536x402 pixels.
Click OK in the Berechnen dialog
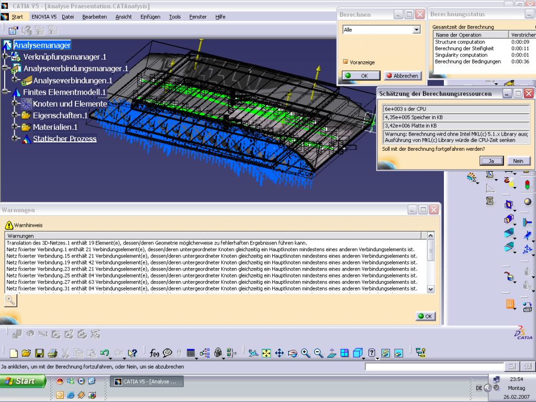[x=361, y=75]
